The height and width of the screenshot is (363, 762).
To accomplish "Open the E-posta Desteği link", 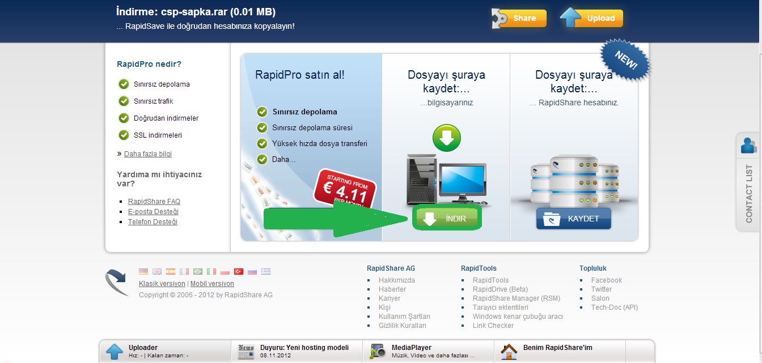I will pos(153,212).
